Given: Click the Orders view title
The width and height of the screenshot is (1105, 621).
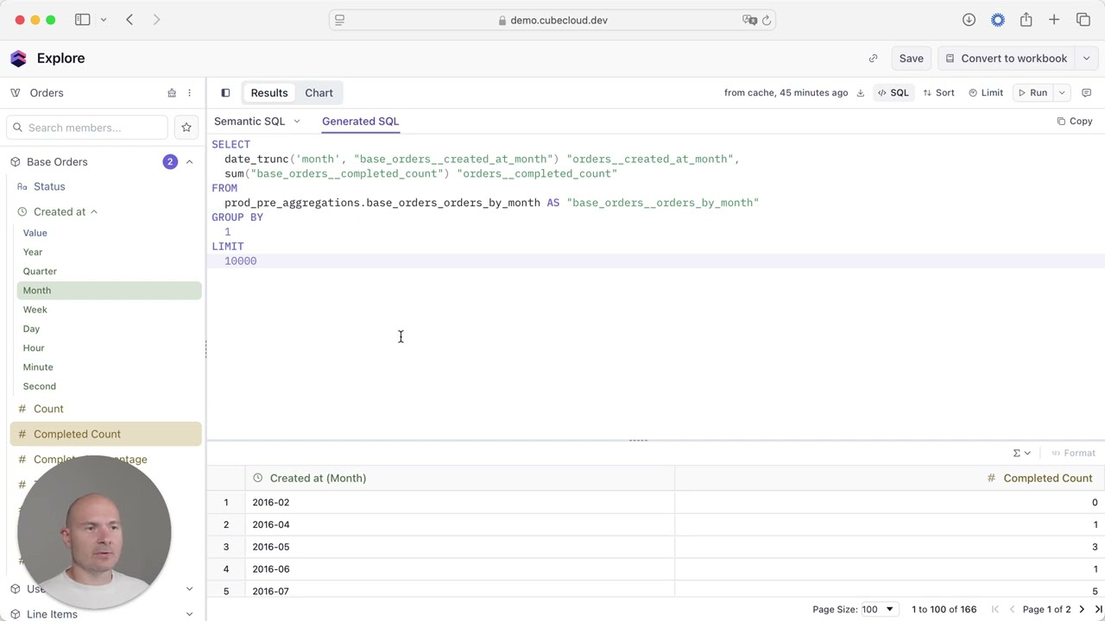Looking at the screenshot, I should coord(47,93).
